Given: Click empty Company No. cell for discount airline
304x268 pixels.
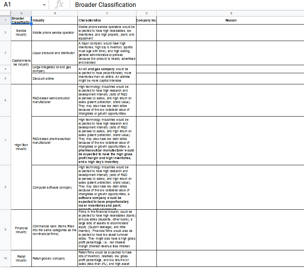Looking at the screenshot, I should point(146,79).
